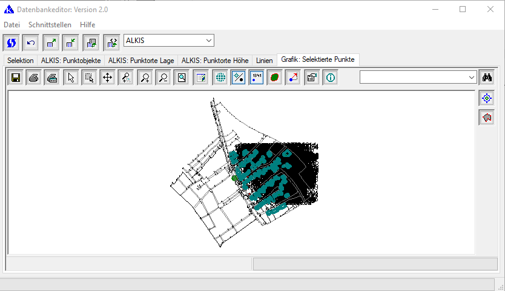
Task: Click the zoom out magnifier icon
Action: pos(163,78)
